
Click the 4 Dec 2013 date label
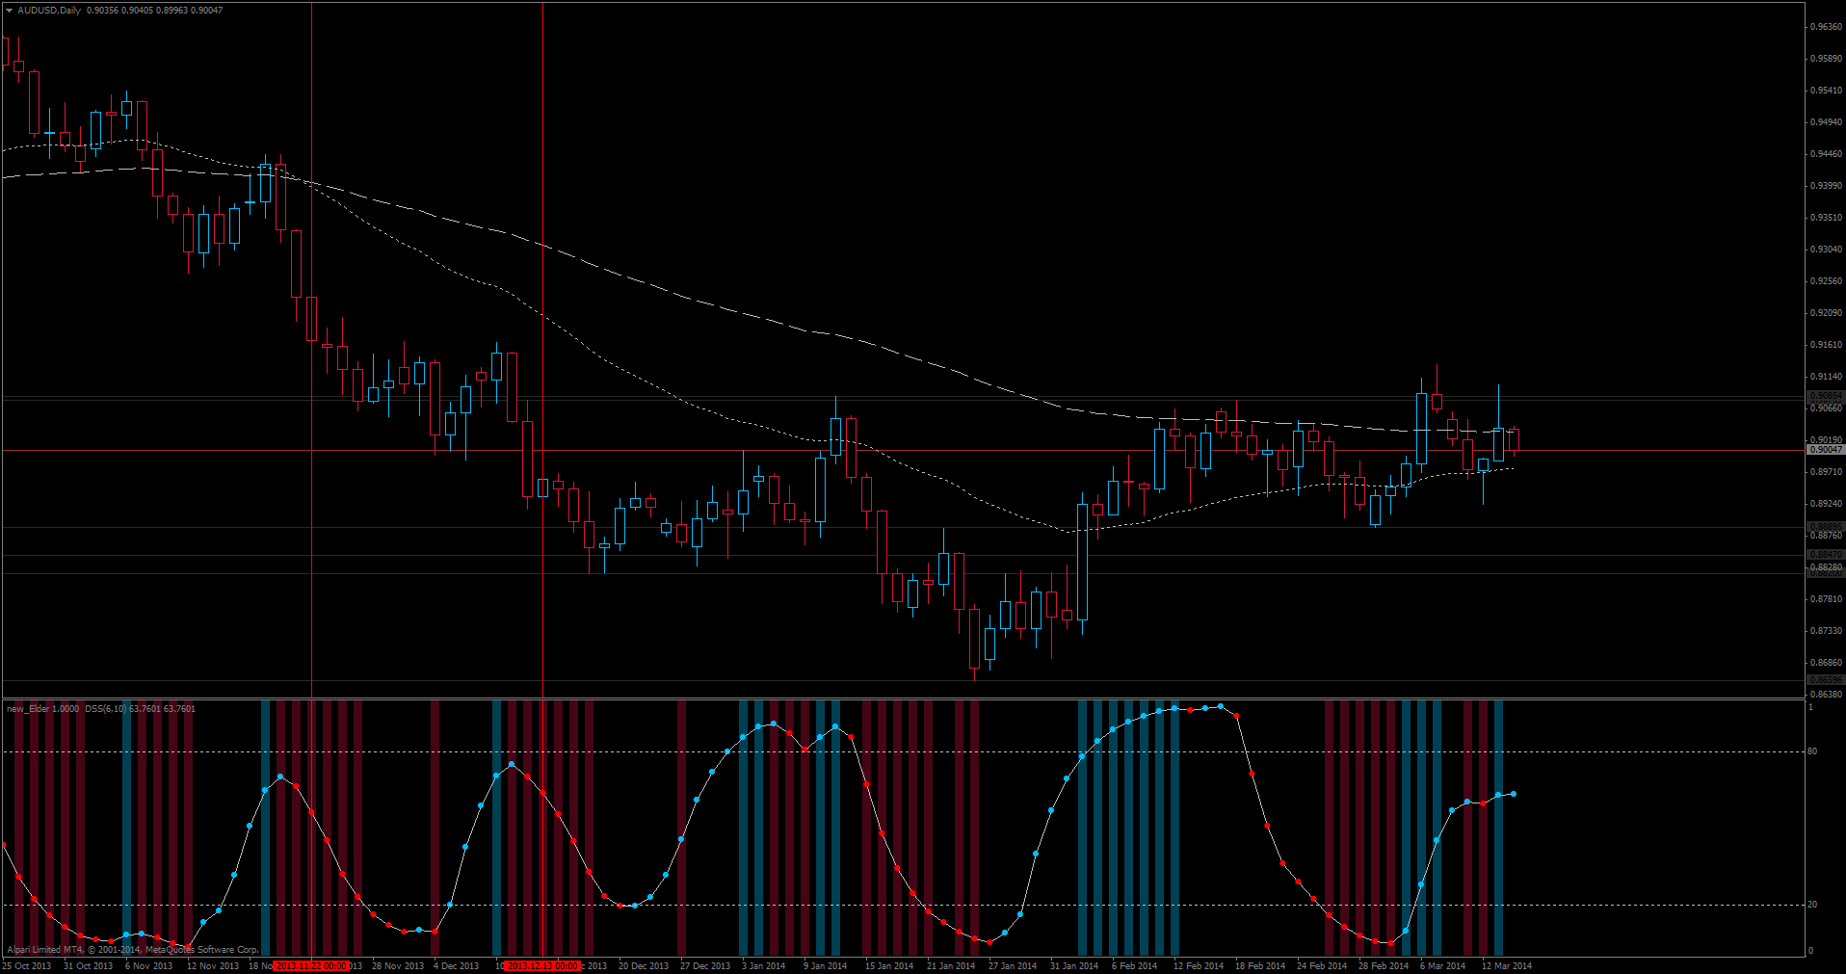point(456,966)
